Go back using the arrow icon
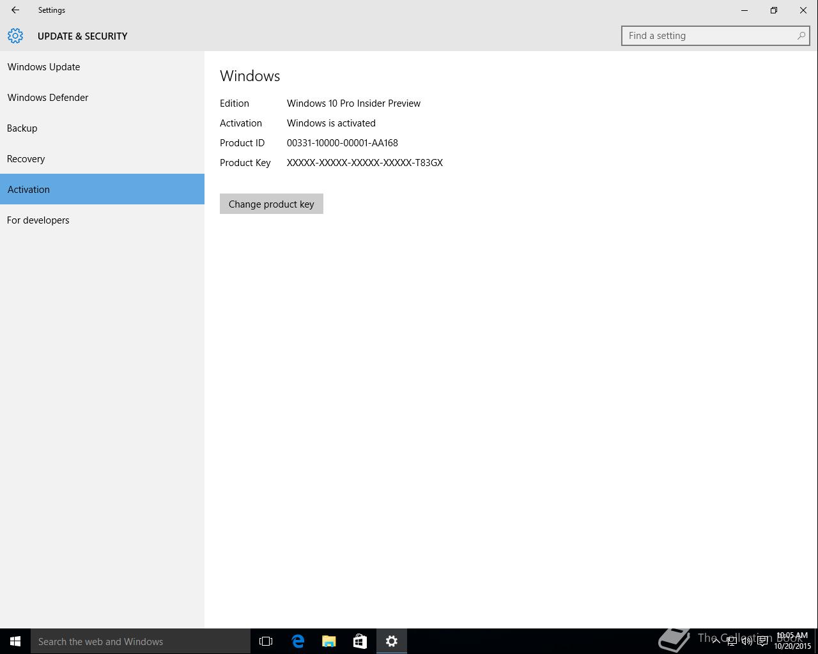This screenshot has height=654, width=818. 15,10
